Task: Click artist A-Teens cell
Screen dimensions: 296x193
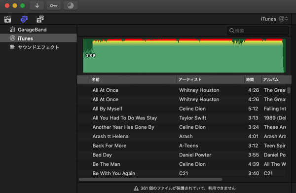Action: 188,146
